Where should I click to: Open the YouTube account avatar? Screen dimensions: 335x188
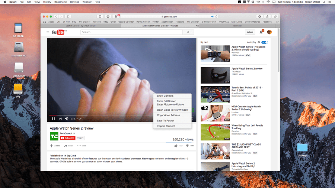tap(269, 32)
